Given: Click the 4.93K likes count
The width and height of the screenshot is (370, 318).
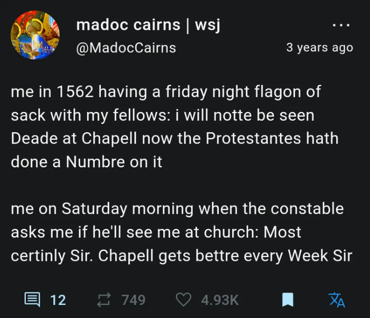Looking at the screenshot, I should point(220,300).
